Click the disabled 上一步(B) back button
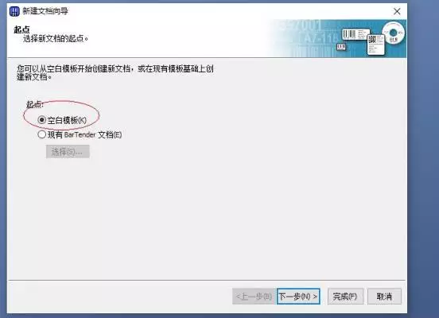This screenshot has width=439, height=318. tap(254, 297)
